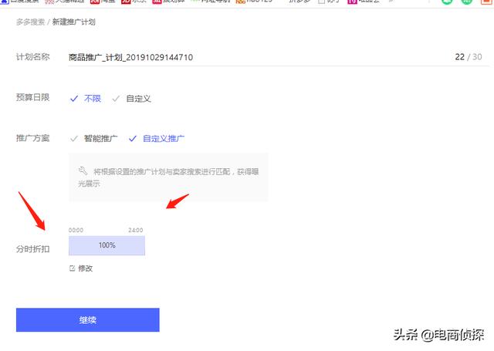Click the 24:00 end time label
Screen dimensions: 494x351
[136, 230]
